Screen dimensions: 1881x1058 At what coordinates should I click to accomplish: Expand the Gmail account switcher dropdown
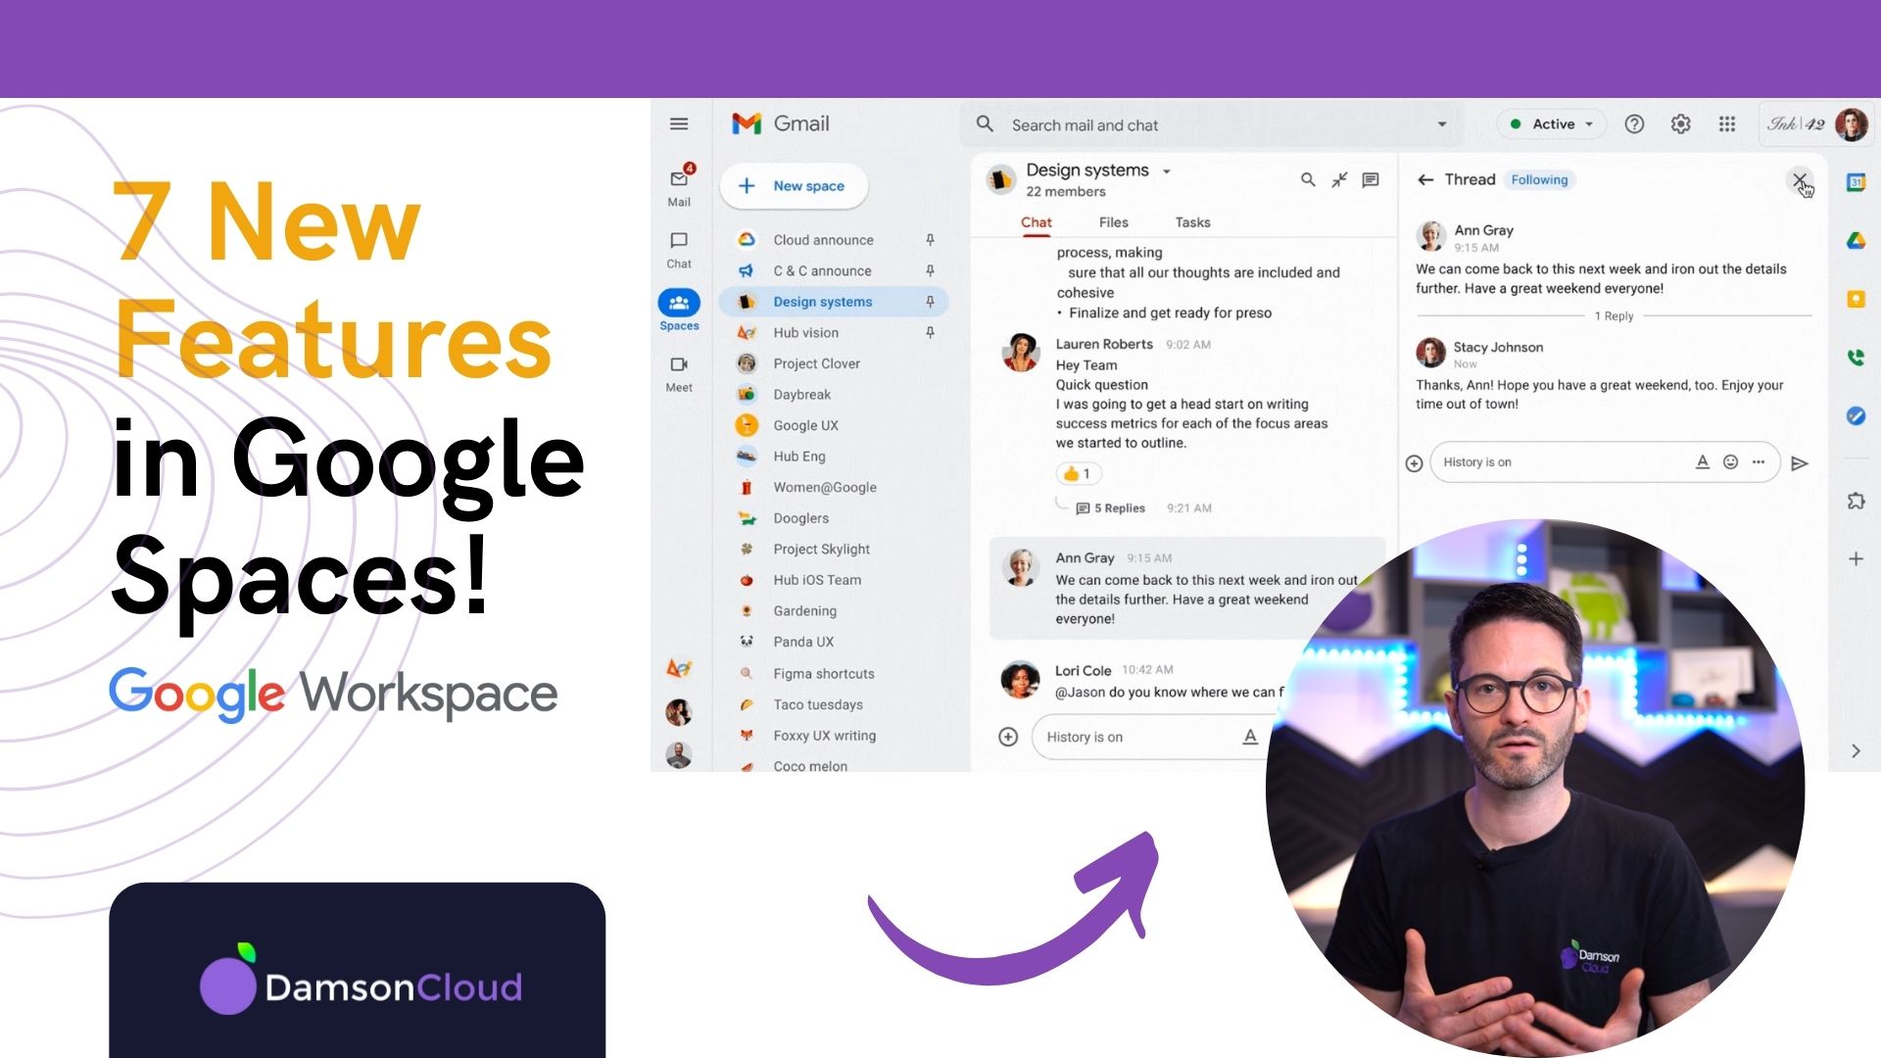tap(1852, 125)
